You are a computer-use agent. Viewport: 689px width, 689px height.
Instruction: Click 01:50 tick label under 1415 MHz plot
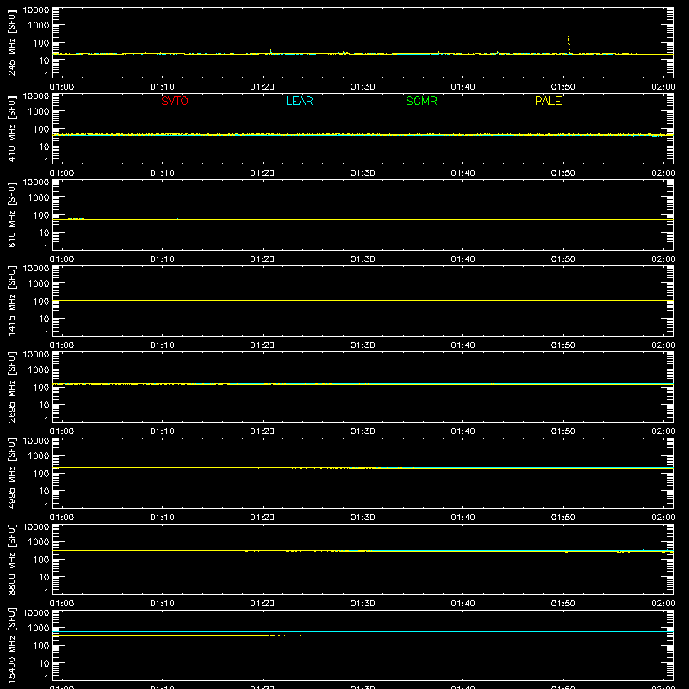(563, 345)
